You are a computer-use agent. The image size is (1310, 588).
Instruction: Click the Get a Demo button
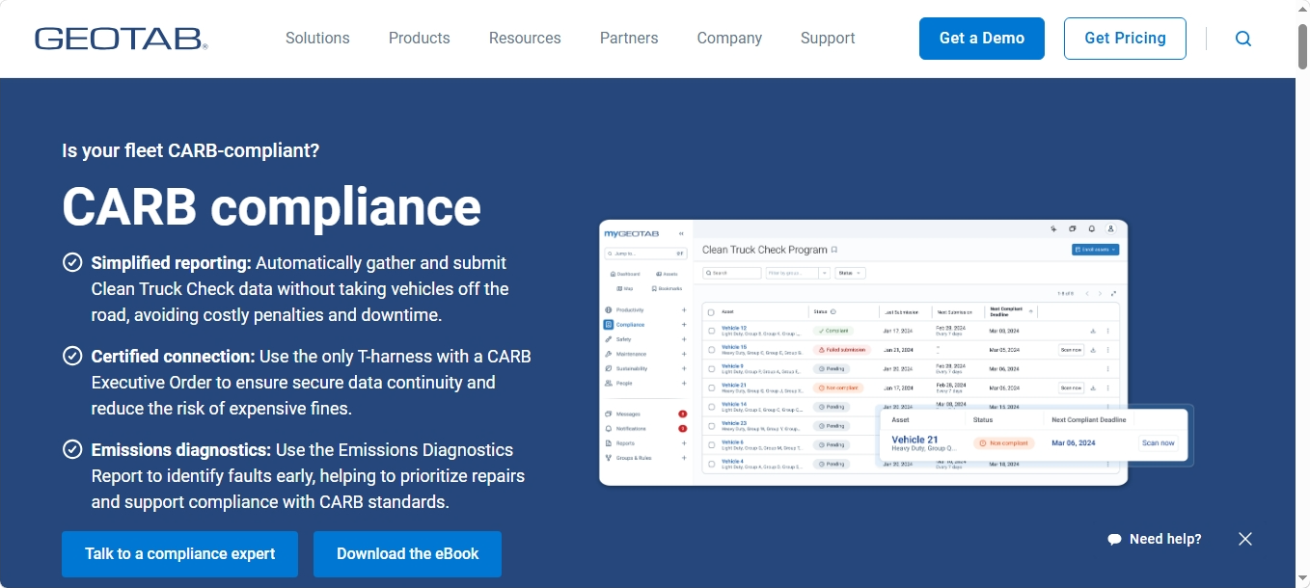982,39
